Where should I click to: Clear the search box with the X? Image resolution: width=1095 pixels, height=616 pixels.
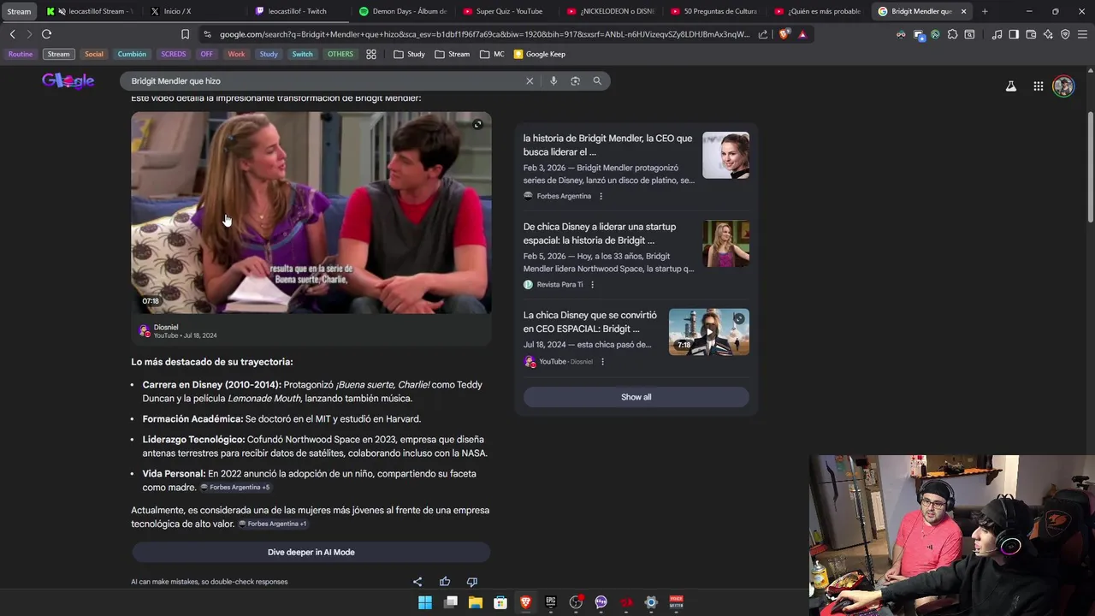530,81
